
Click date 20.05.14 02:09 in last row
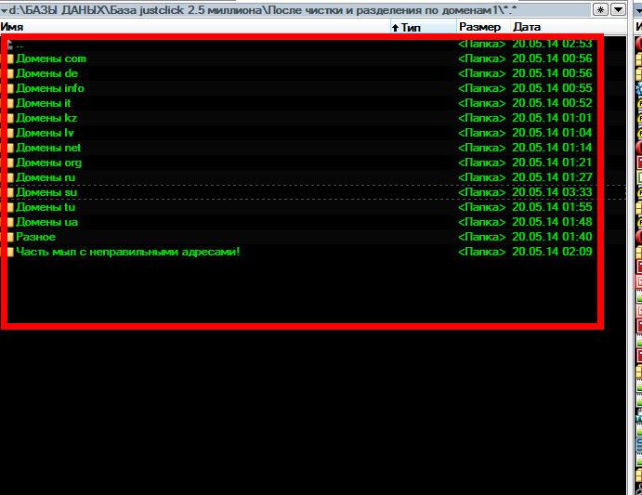(x=552, y=252)
